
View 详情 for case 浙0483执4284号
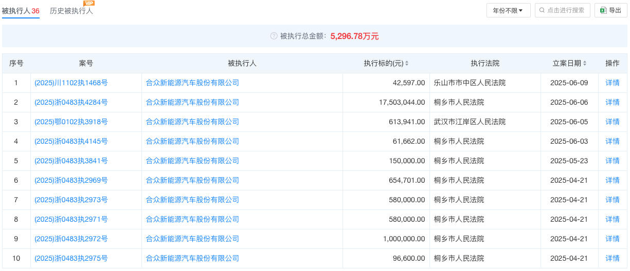tap(613, 102)
